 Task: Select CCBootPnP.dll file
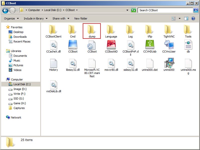(x=130, y=48)
